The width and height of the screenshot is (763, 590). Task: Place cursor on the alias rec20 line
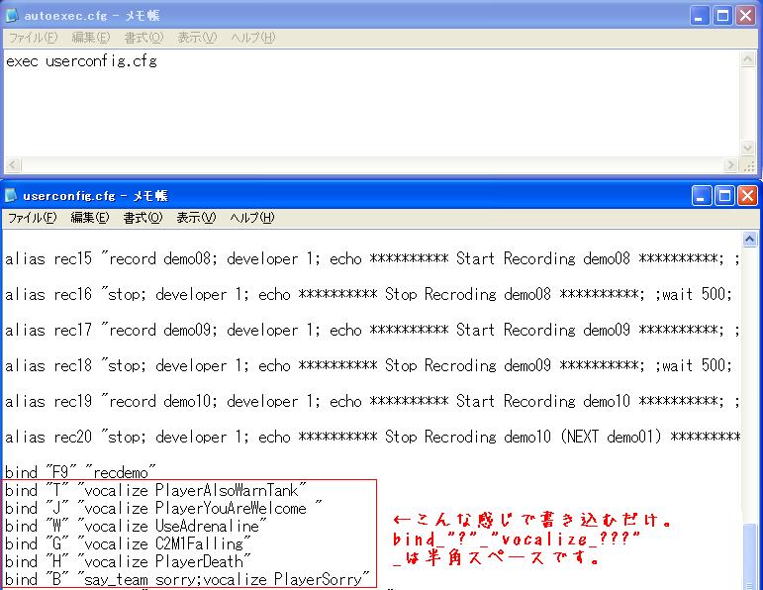tap(373, 437)
